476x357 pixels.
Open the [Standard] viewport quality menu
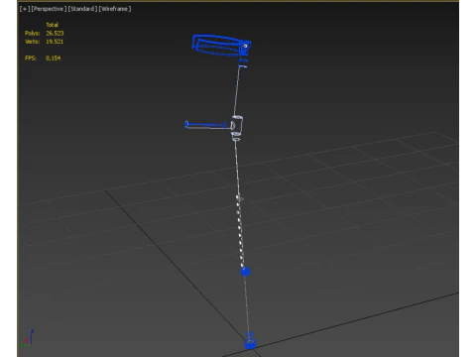(82, 9)
